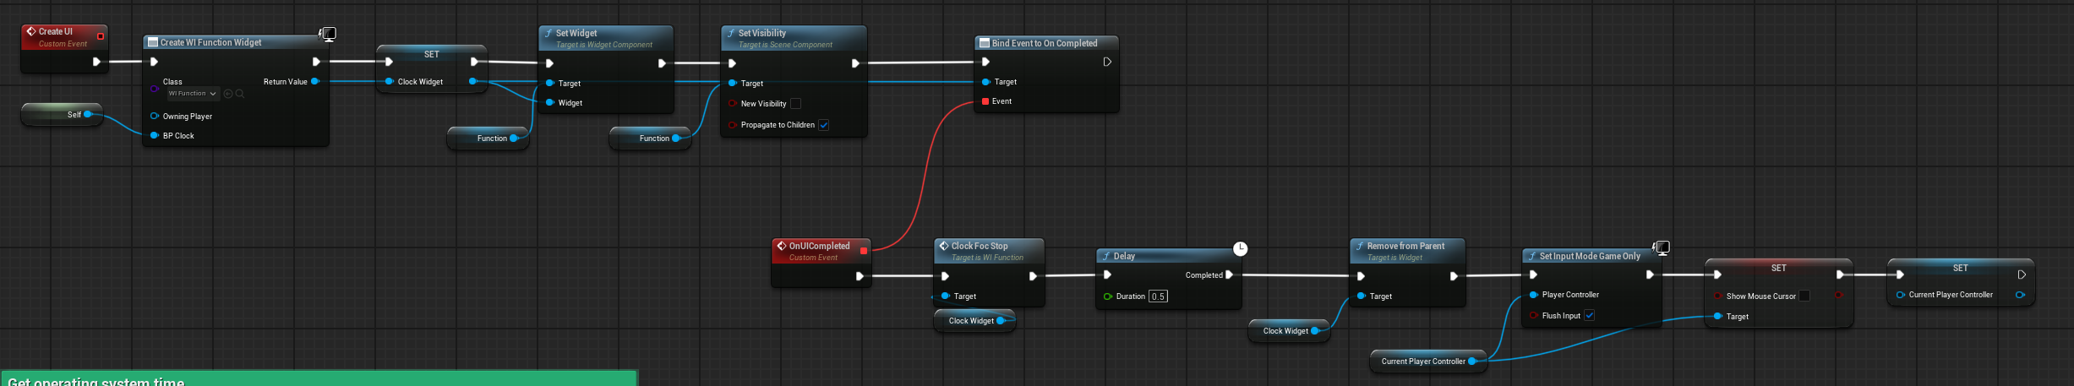The width and height of the screenshot is (2074, 386).
Task: Select the Current Player Controller variable node
Action: click(x=1423, y=362)
